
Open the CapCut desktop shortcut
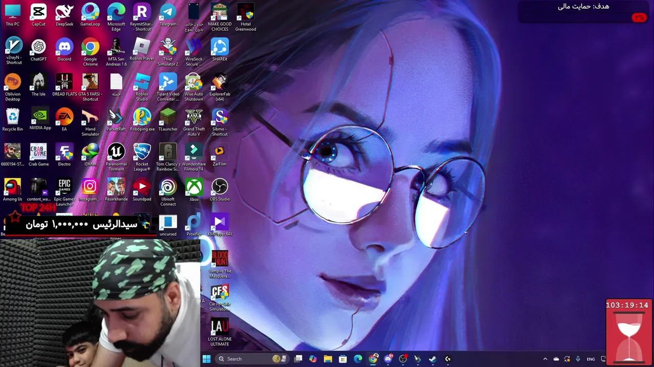[x=38, y=15]
